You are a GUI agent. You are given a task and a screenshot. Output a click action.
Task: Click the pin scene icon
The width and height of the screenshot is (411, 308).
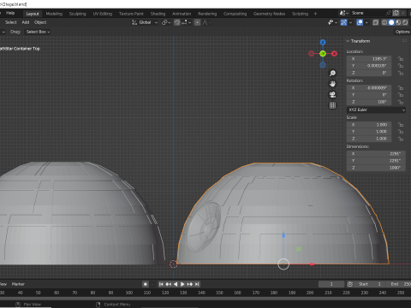[389, 13]
